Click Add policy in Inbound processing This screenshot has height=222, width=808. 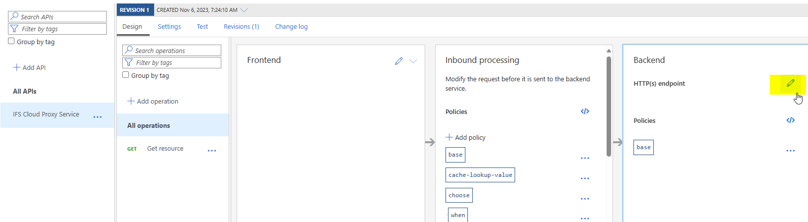pos(465,137)
